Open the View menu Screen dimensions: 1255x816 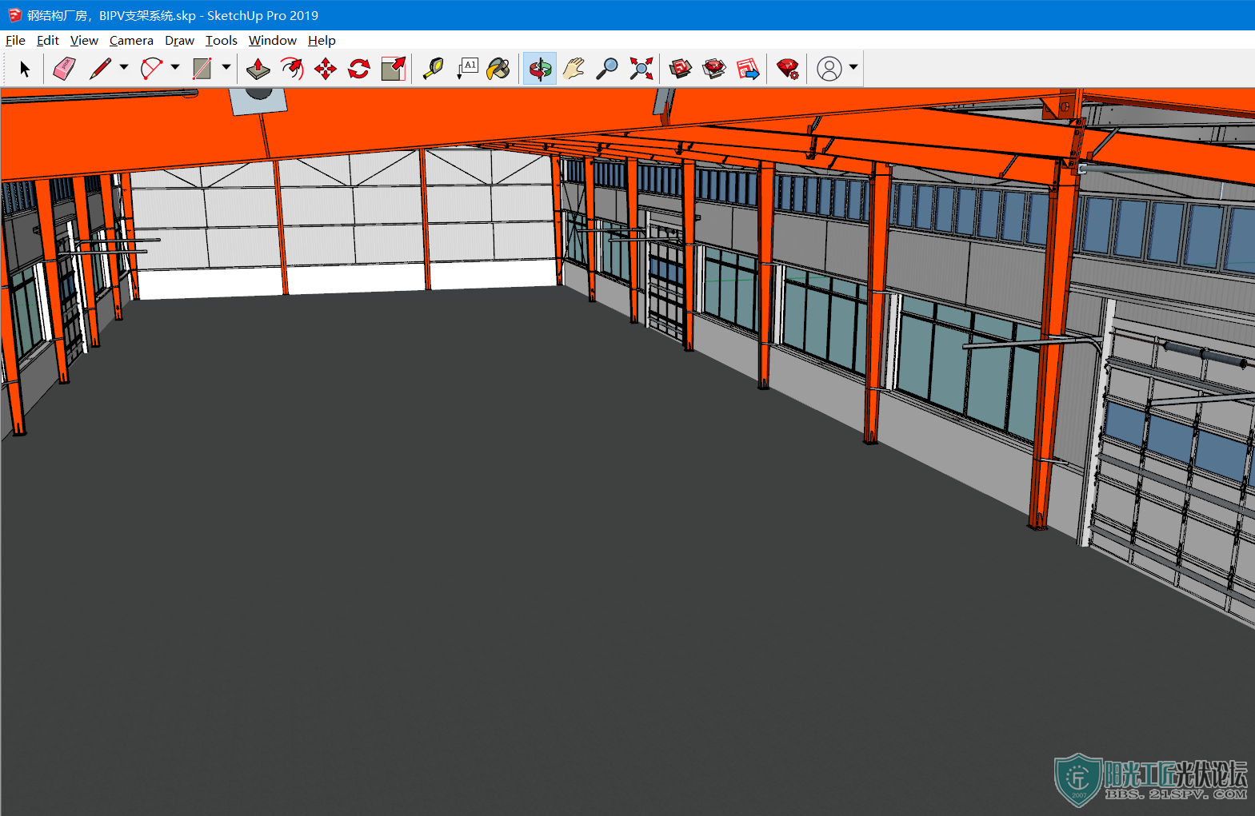84,40
